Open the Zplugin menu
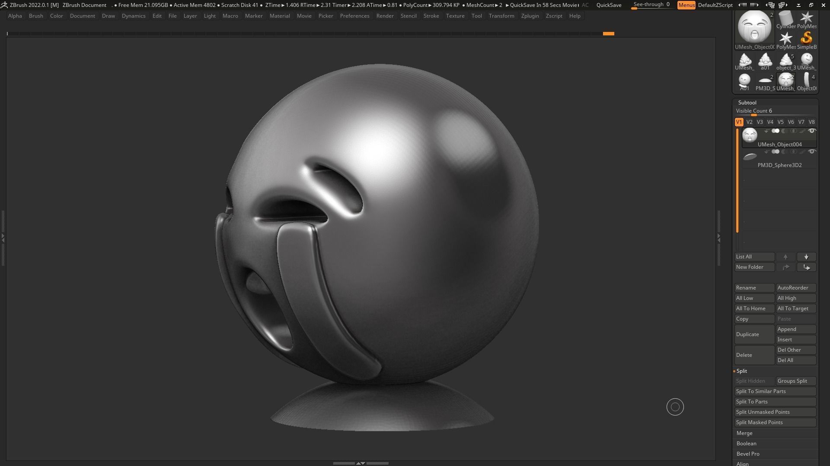Viewport: 830px width, 466px height. coord(530,16)
